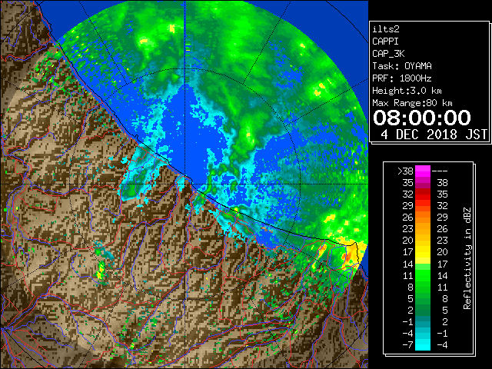The width and height of the screenshot is (492, 369).
Task: Click the 'ilts2' product label
Action: point(386,29)
